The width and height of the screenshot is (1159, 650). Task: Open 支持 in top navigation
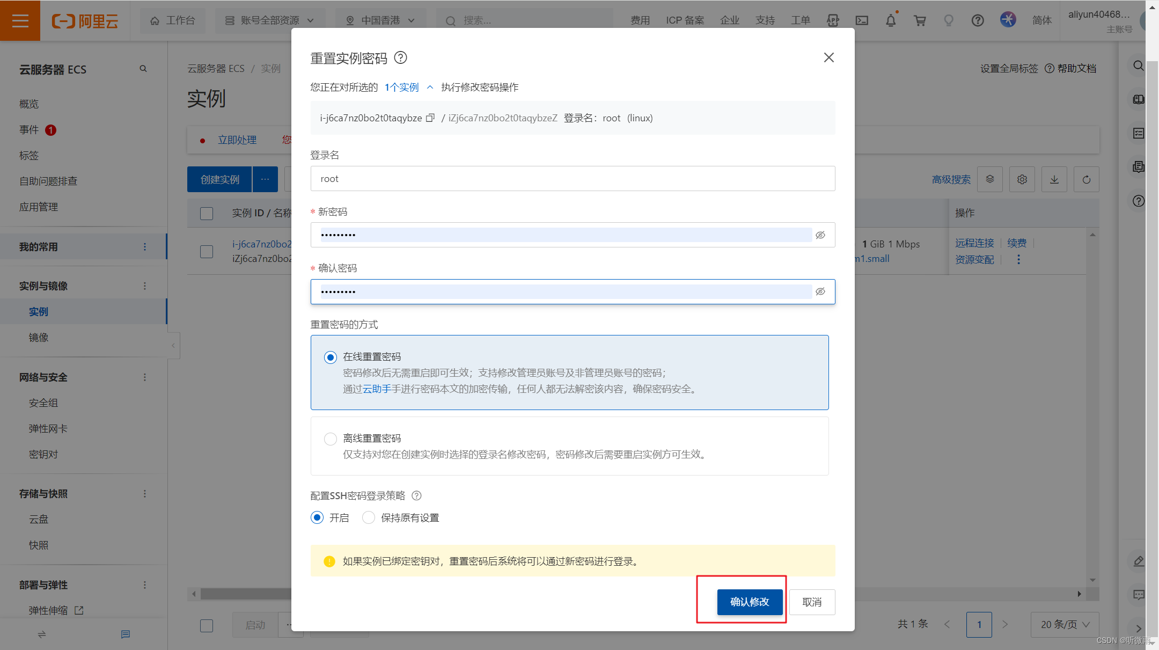(x=765, y=20)
